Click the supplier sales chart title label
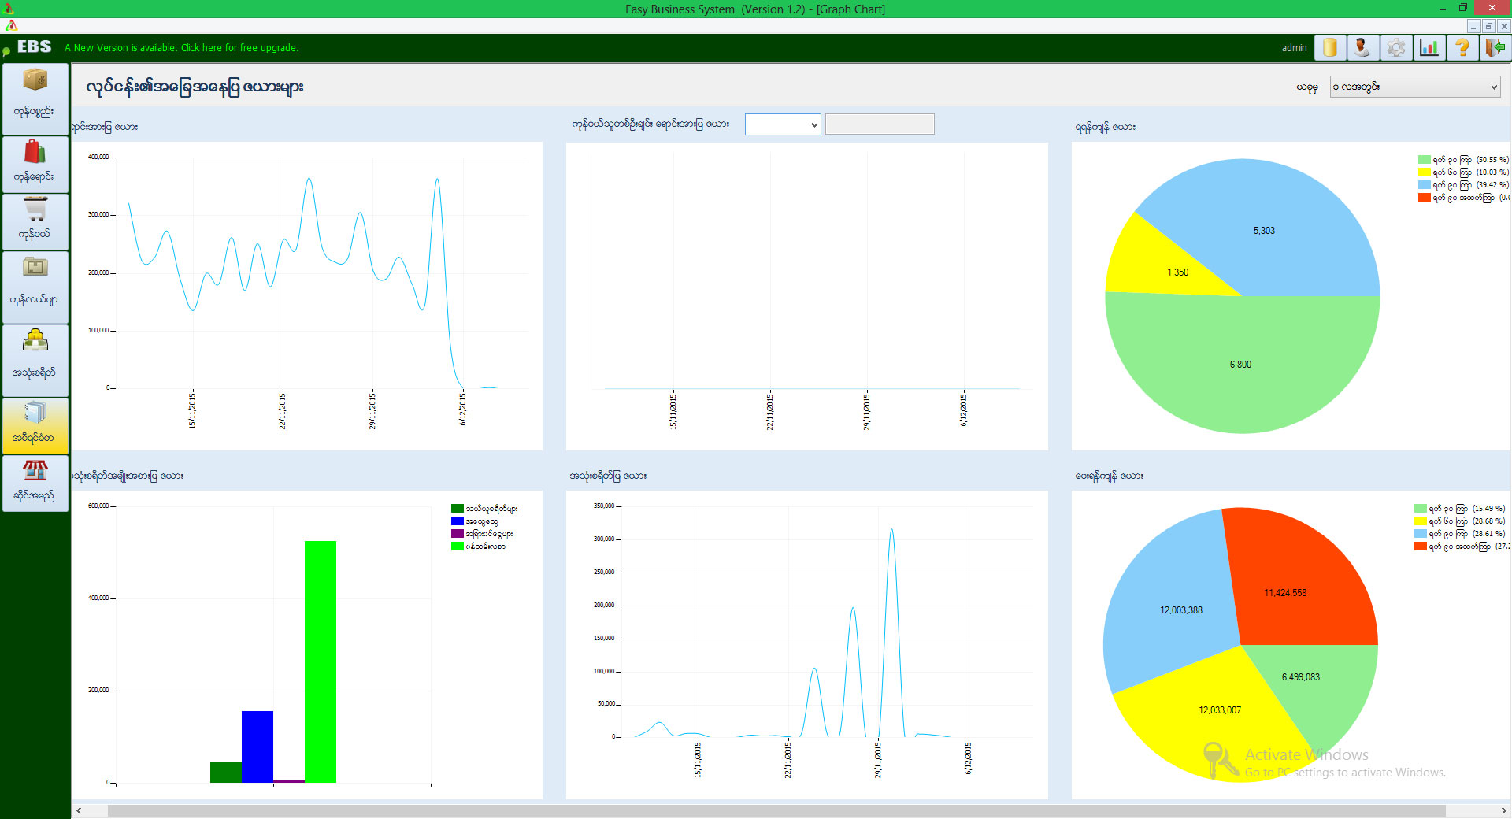 [650, 124]
